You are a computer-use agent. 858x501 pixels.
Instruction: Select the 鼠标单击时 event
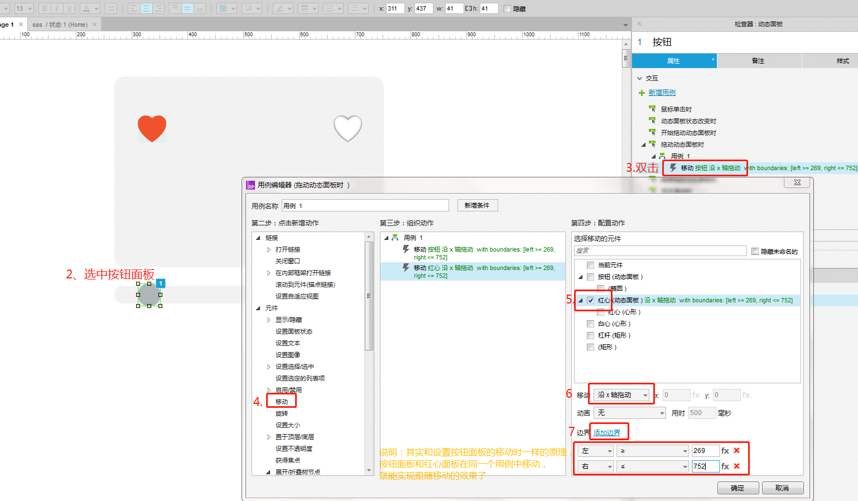[x=676, y=109]
